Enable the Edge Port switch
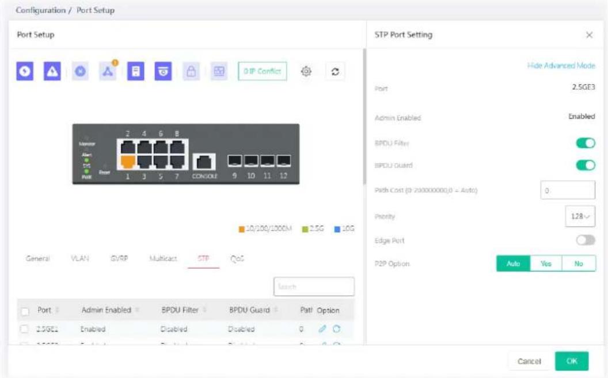608x378 pixels. (586, 240)
